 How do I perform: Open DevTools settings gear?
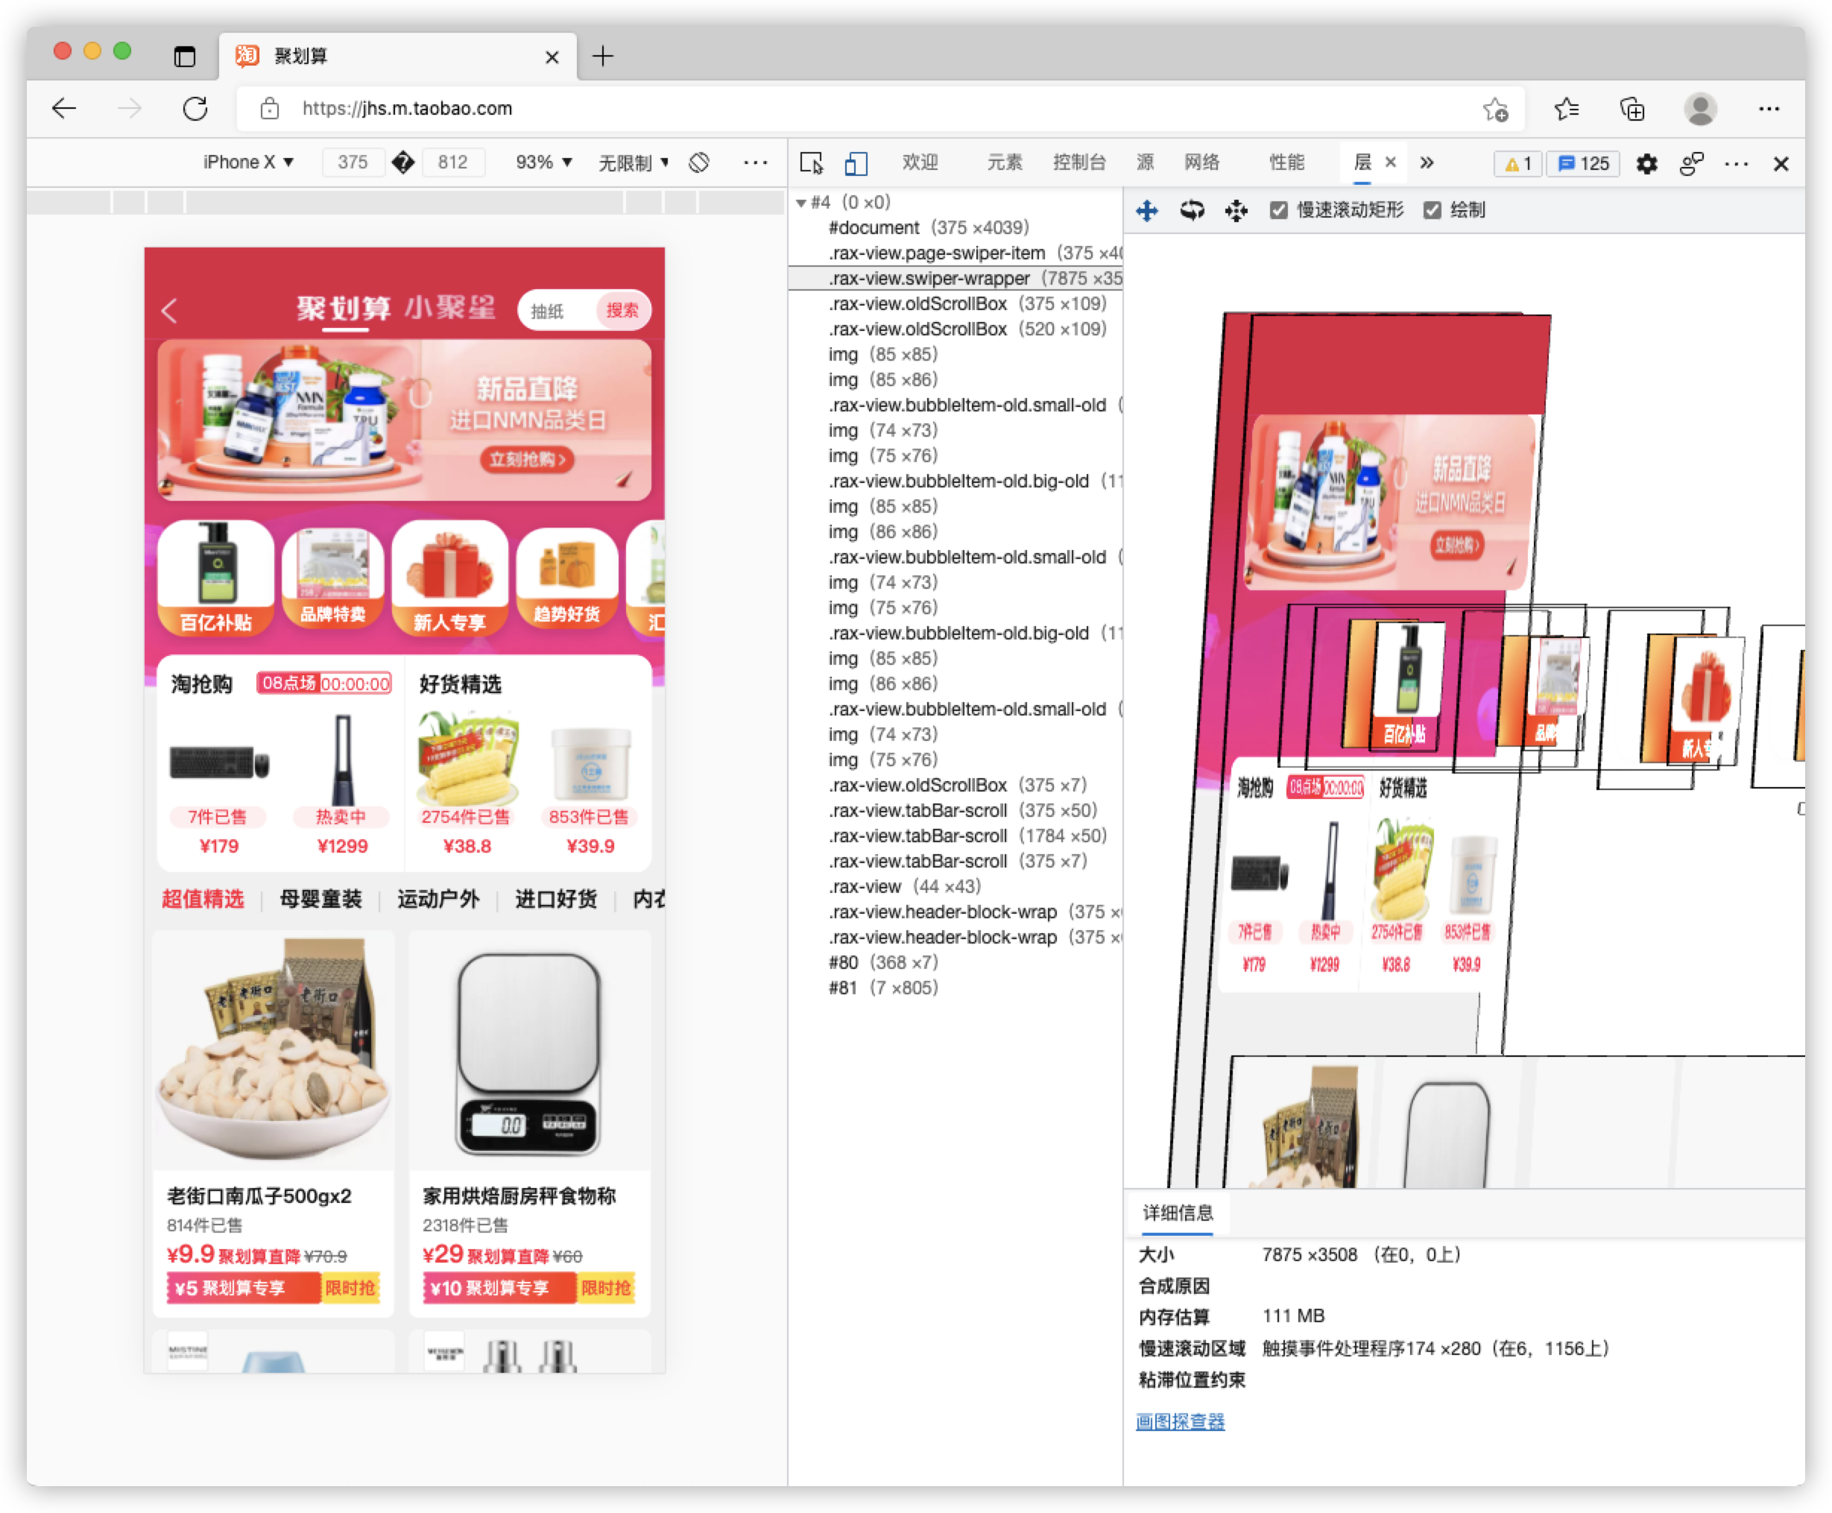(1646, 163)
